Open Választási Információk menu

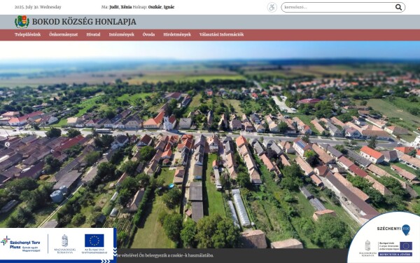pos(221,34)
